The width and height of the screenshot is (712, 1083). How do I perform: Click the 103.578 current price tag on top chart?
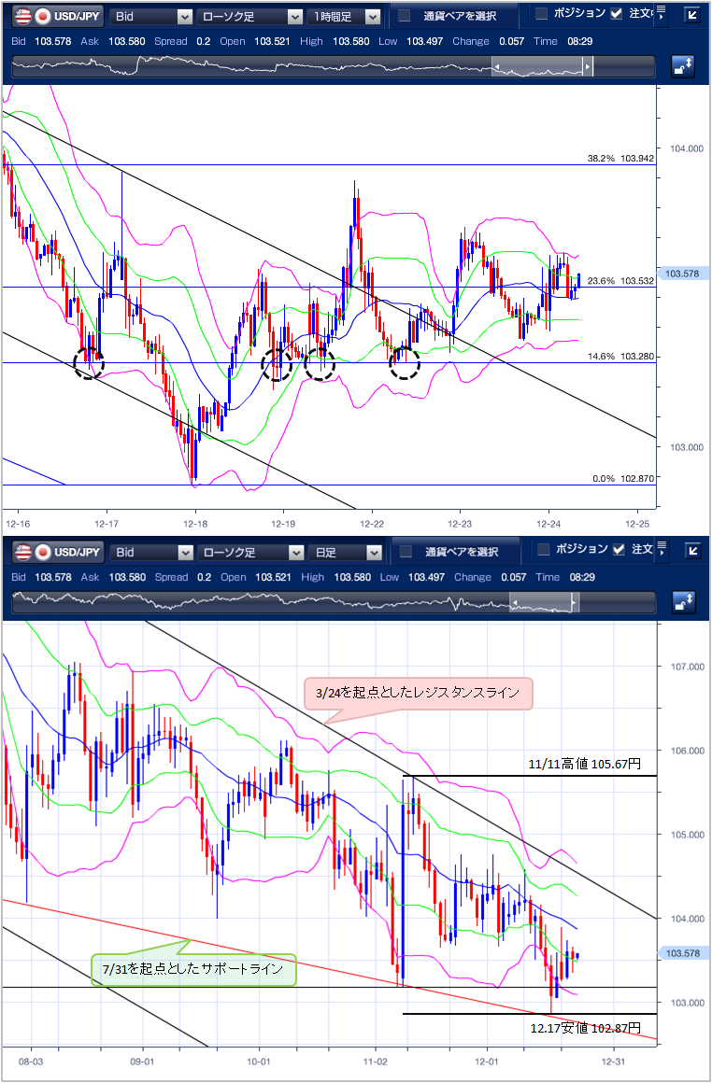(682, 274)
